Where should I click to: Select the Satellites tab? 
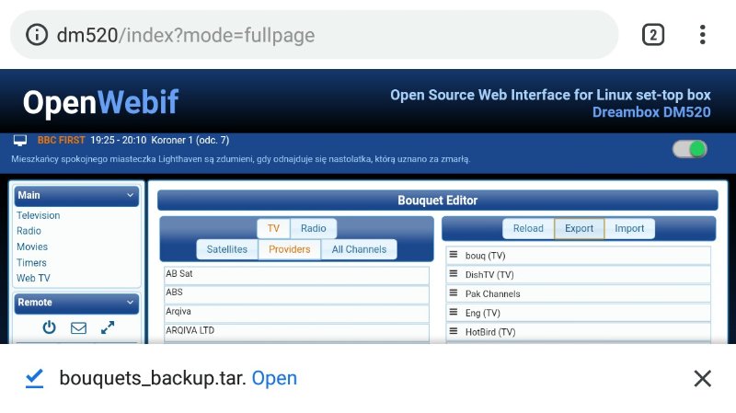(x=226, y=249)
